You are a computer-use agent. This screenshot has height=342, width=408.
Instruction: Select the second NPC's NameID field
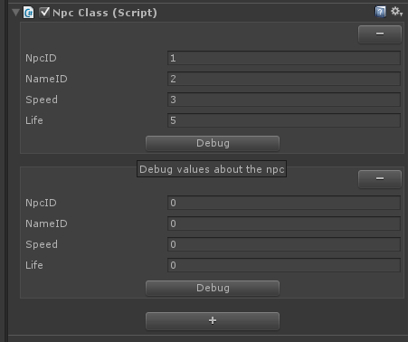tap(284, 223)
